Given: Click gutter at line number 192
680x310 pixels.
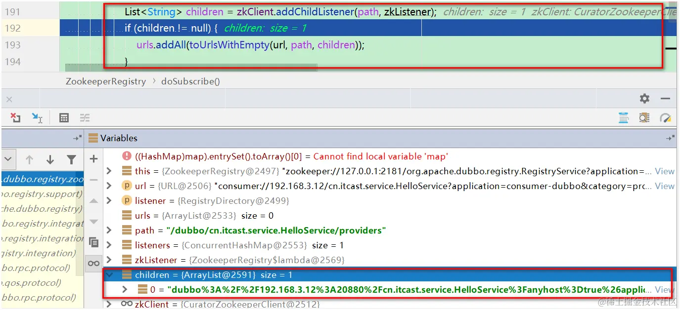Looking at the screenshot, I should pos(12,28).
